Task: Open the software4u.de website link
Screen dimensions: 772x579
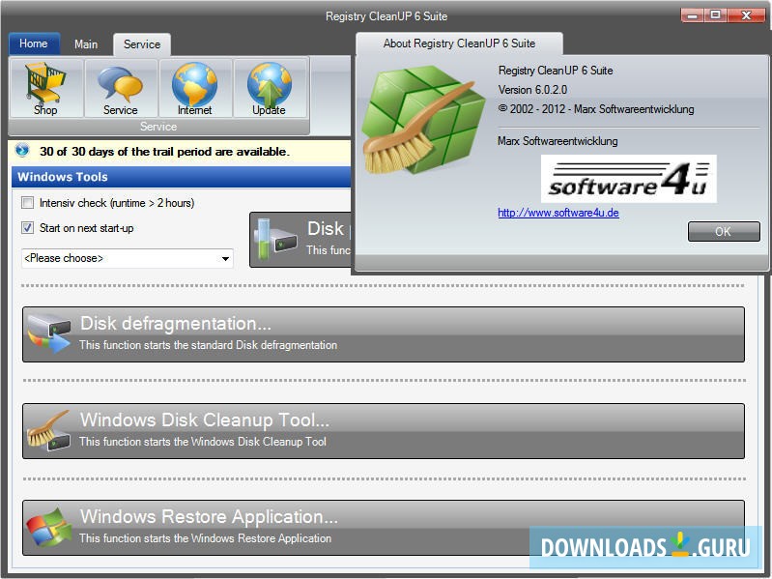Action: point(558,213)
